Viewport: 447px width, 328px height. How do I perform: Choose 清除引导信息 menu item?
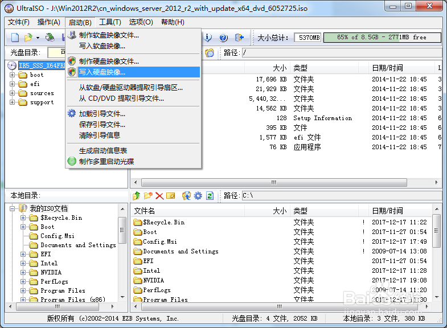click(x=133, y=136)
